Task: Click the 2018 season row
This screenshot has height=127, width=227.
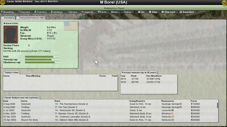Action: click(149, 82)
